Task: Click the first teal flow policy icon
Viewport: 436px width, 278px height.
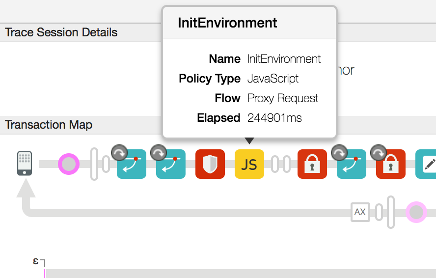Action: (x=132, y=164)
